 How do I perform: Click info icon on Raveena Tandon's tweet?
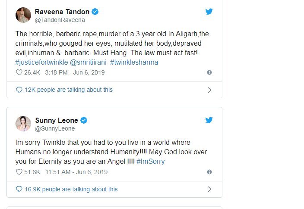pos(209,72)
